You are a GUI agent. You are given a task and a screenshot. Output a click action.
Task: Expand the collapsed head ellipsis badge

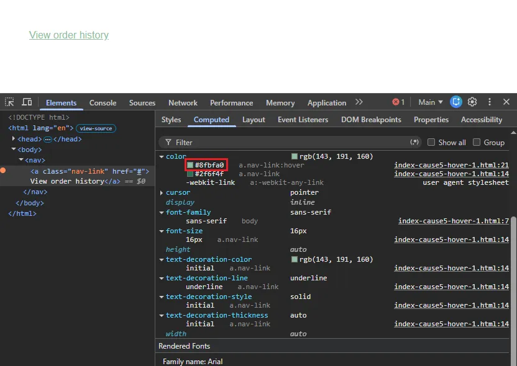(x=48, y=139)
